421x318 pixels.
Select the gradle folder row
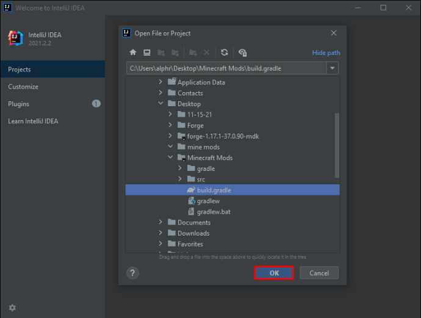232,168
